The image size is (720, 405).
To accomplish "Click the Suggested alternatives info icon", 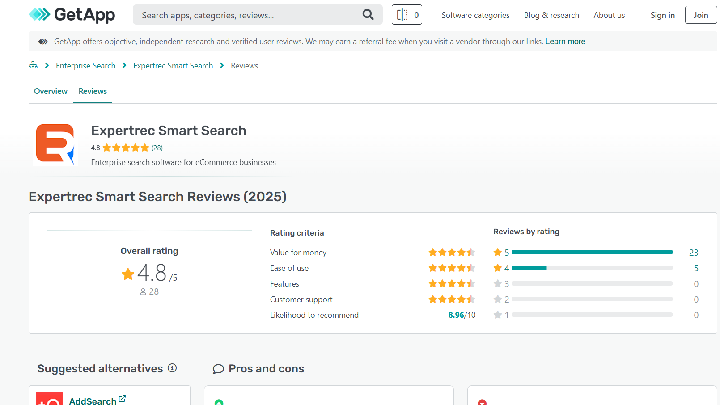I will click(x=172, y=368).
